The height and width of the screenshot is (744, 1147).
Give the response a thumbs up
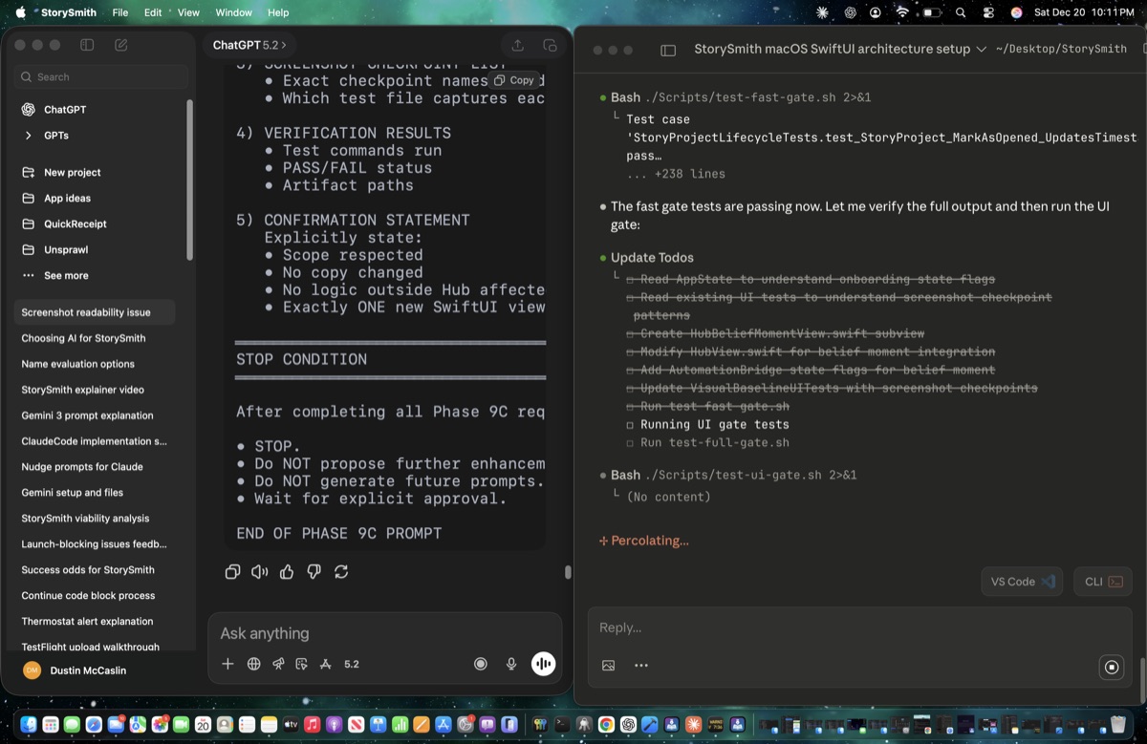click(287, 571)
